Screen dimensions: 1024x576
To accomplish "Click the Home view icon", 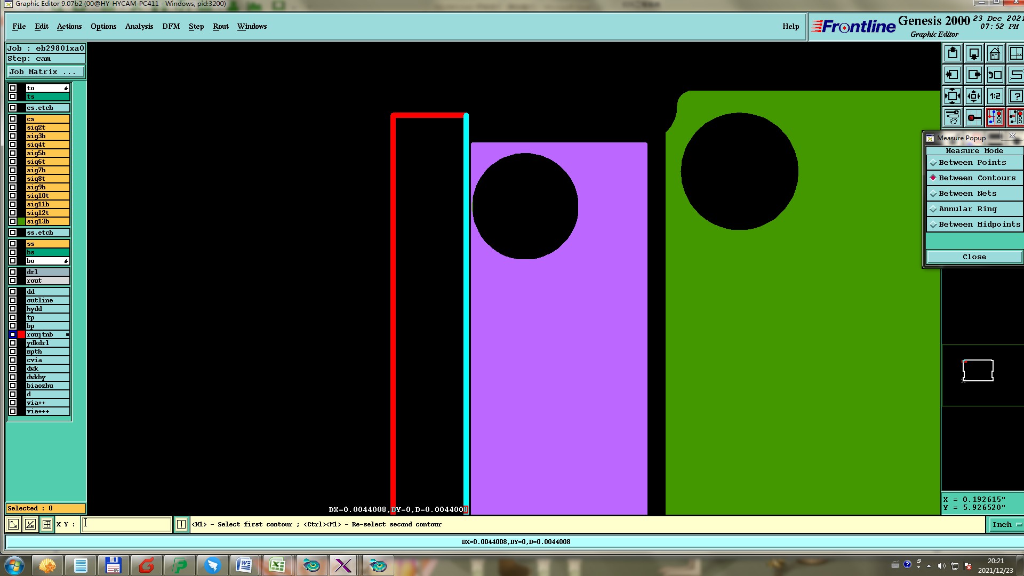I will click(x=995, y=54).
